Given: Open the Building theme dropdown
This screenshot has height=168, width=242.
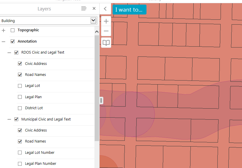Looking at the screenshot, I should pyautogui.click(x=93, y=20).
